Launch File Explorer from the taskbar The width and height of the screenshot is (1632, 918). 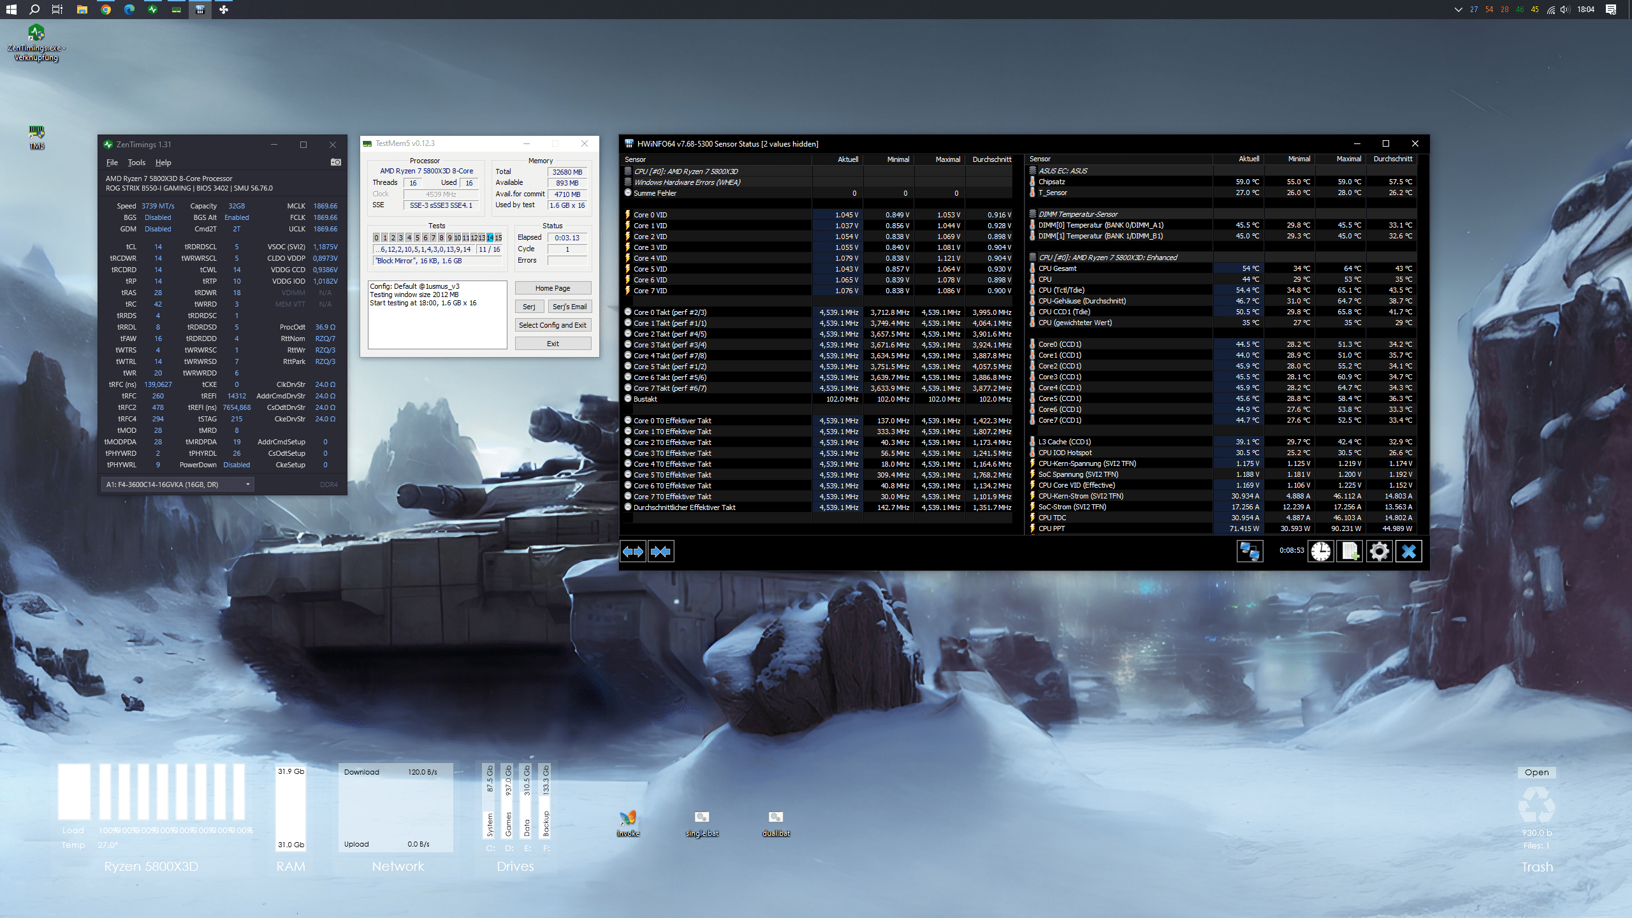tap(82, 10)
